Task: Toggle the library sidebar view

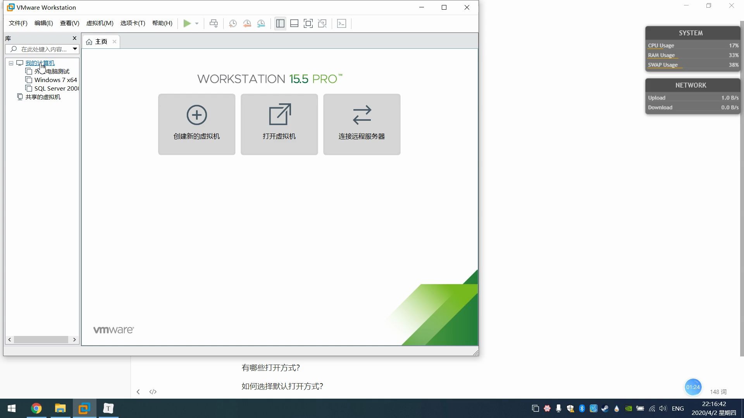Action: click(280, 24)
